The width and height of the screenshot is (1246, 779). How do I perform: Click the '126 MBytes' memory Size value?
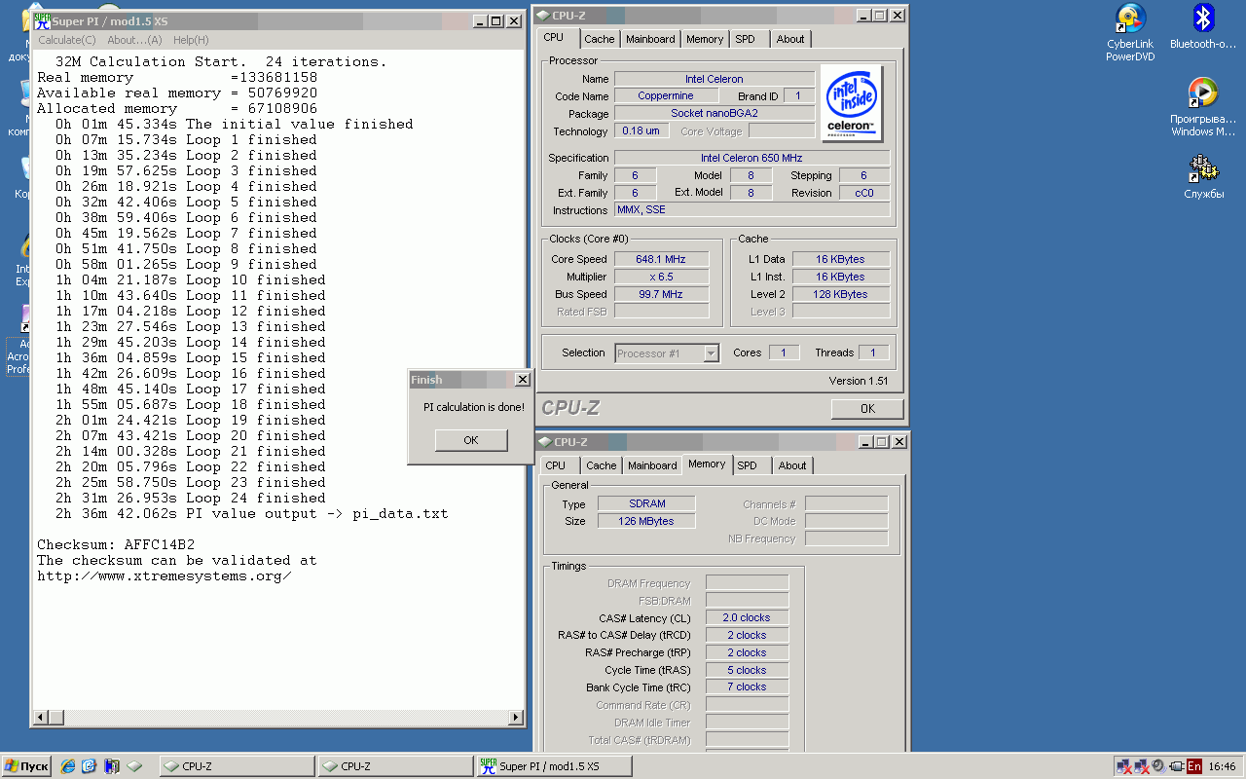pos(646,521)
